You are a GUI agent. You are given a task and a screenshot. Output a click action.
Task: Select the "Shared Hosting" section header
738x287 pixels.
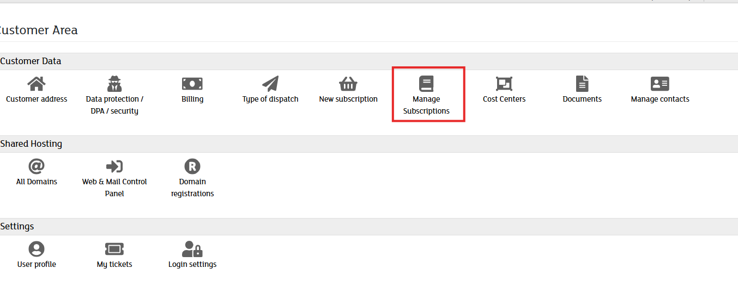coord(32,144)
